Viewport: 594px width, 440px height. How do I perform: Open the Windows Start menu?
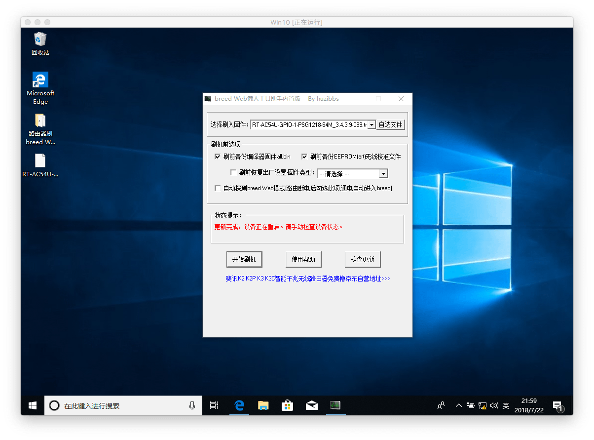pyautogui.click(x=33, y=405)
